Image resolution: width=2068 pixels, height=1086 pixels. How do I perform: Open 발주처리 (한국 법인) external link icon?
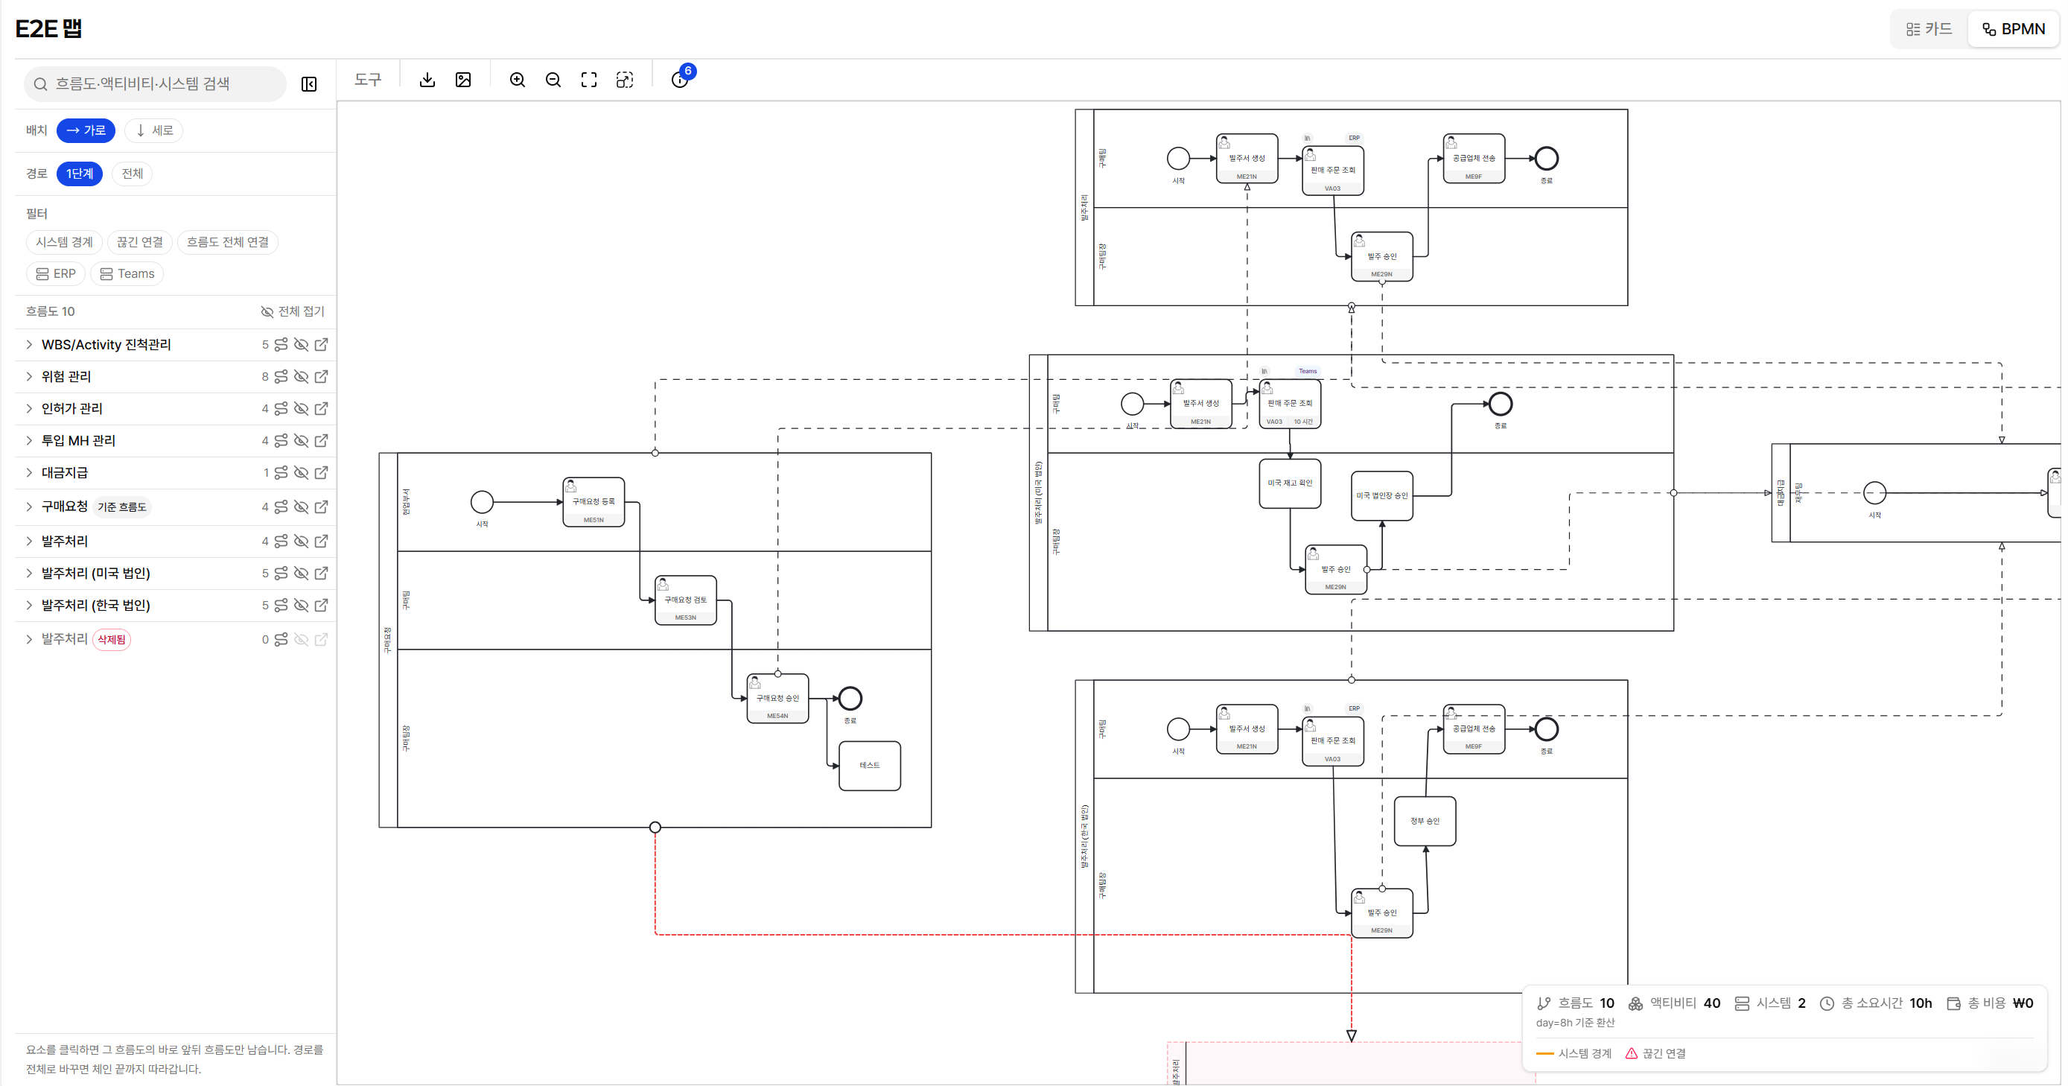[x=321, y=606]
